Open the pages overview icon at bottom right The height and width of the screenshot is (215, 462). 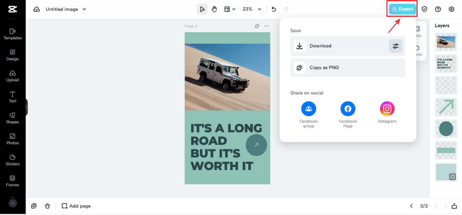coord(454,206)
